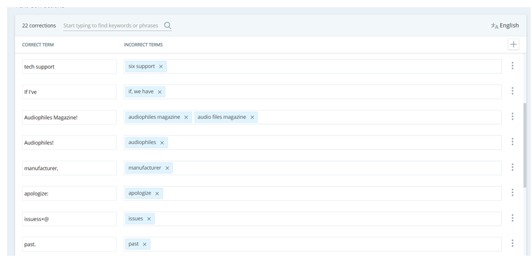
Task: Open options menu for Audiophiles Magazine! row
Action: pos(512,116)
